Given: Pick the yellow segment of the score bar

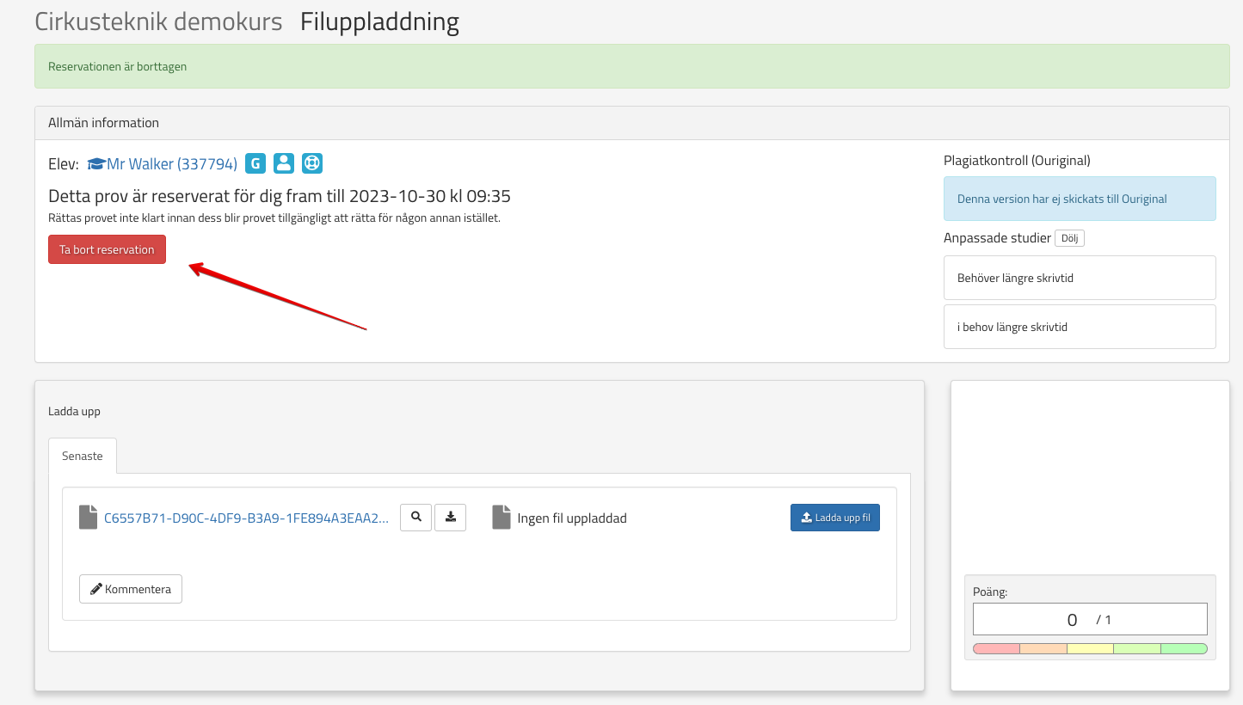Looking at the screenshot, I should click(1090, 648).
